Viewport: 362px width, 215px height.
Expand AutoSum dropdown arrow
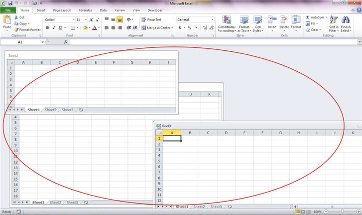click(x=326, y=17)
